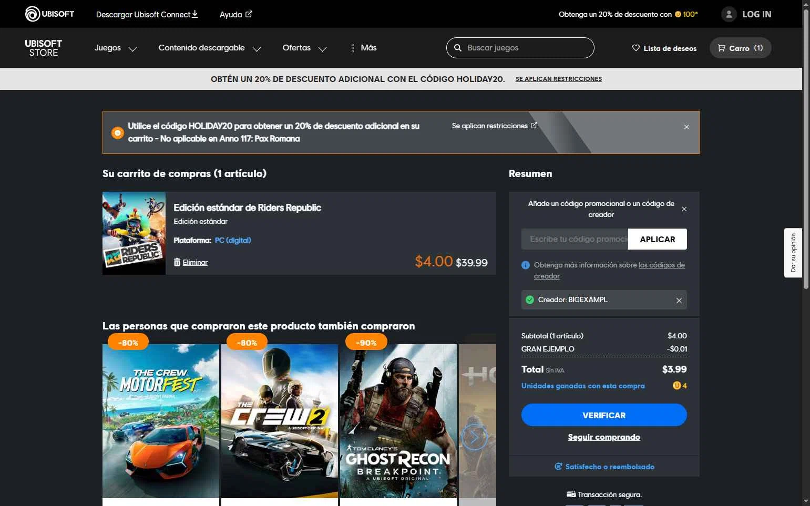Click the Dar su opinión feedback tab
Image resolution: width=810 pixels, height=506 pixels.
(793, 253)
